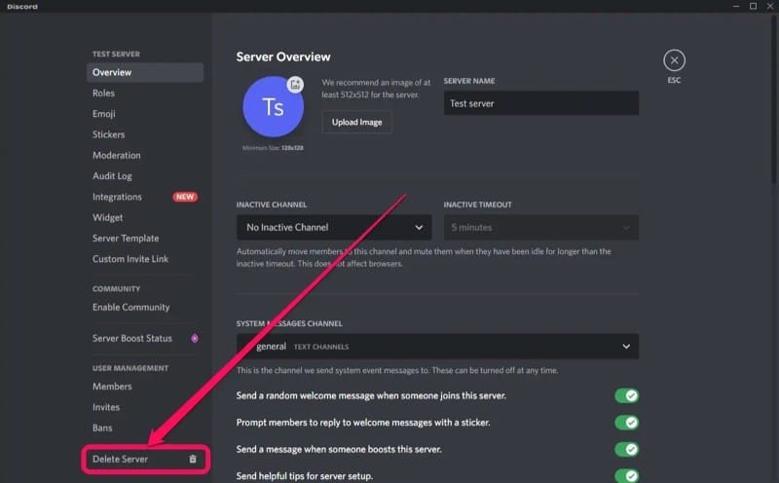Toggle helpful tips for server setup switch
The width and height of the screenshot is (779, 483).
pyautogui.click(x=626, y=475)
